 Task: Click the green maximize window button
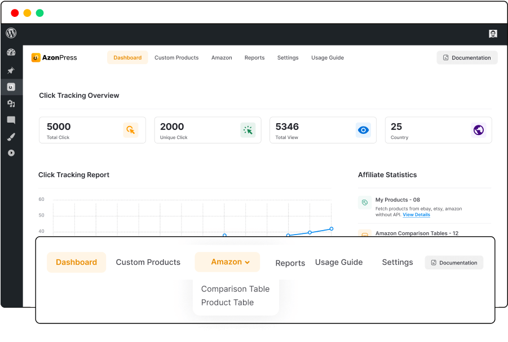point(39,13)
